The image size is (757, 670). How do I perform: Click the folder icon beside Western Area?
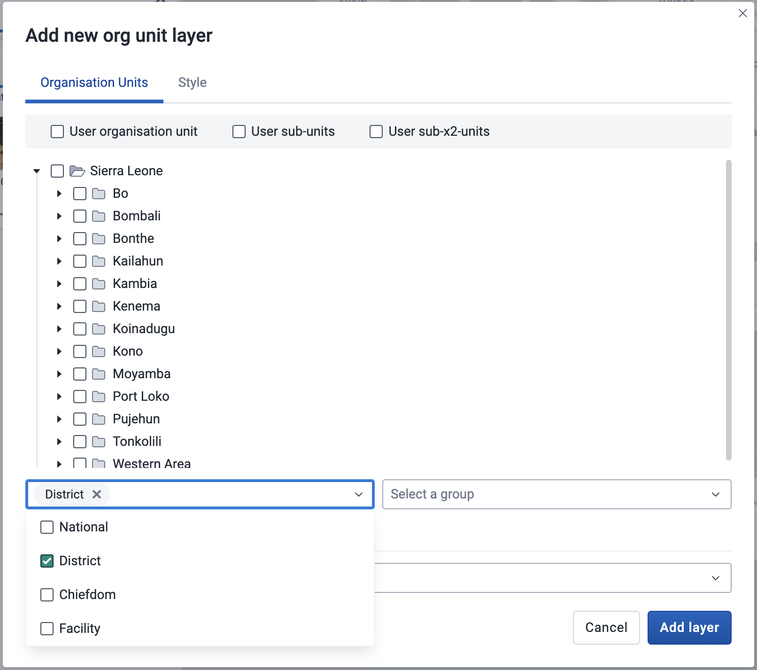pos(99,464)
